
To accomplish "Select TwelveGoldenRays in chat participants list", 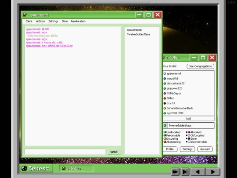I will pyautogui.click(x=139, y=34).
